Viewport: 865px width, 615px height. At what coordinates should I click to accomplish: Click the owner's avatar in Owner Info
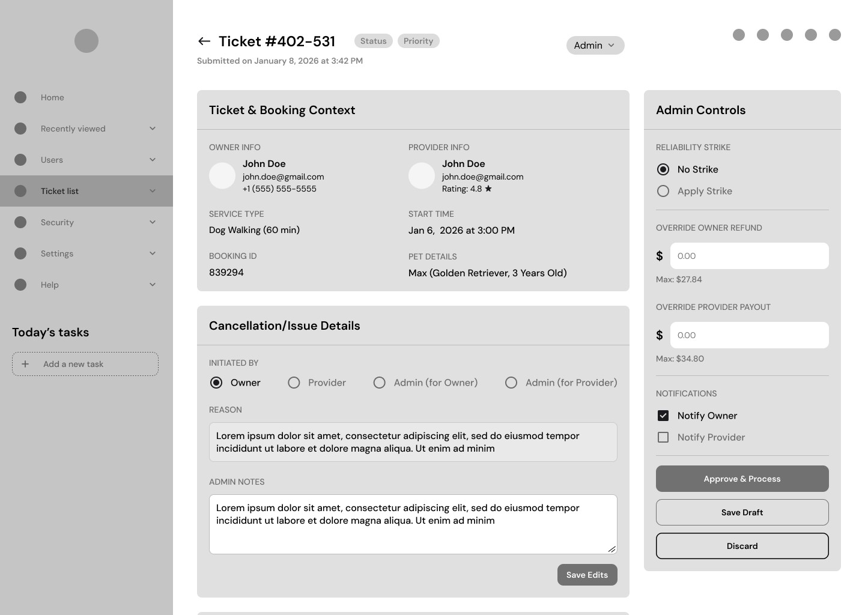coord(222,176)
